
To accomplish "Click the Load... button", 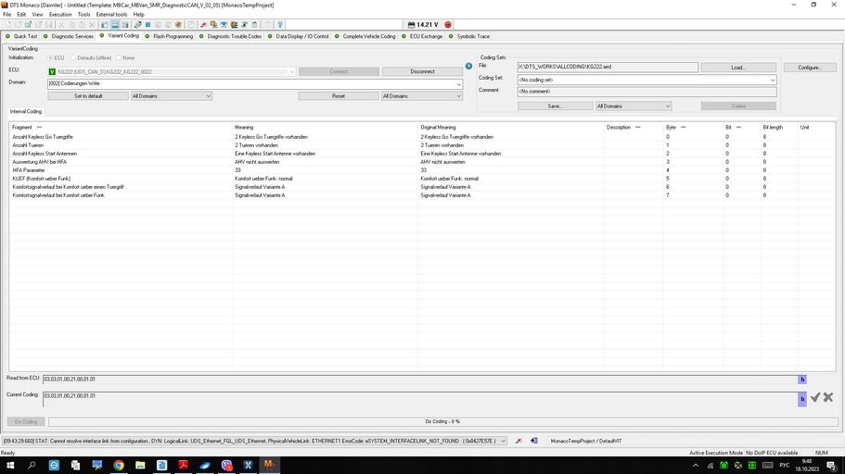I will tap(738, 68).
